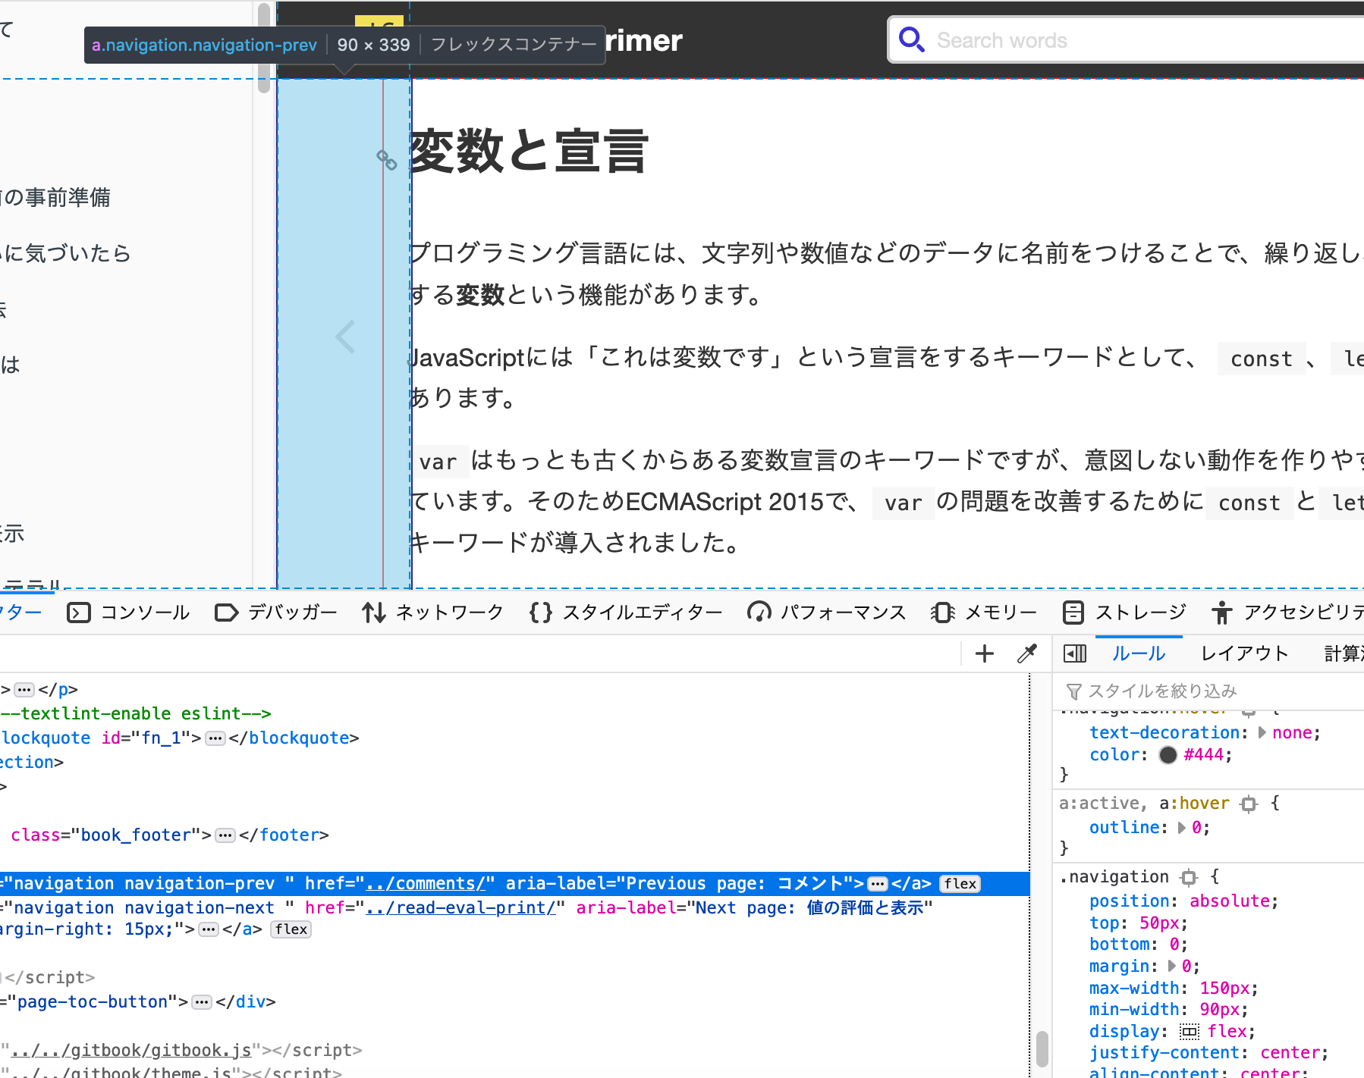Viewport: 1364px width, 1078px height.
Task: Toggle flex badge on navigation-next anchor
Action: [291, 929]
